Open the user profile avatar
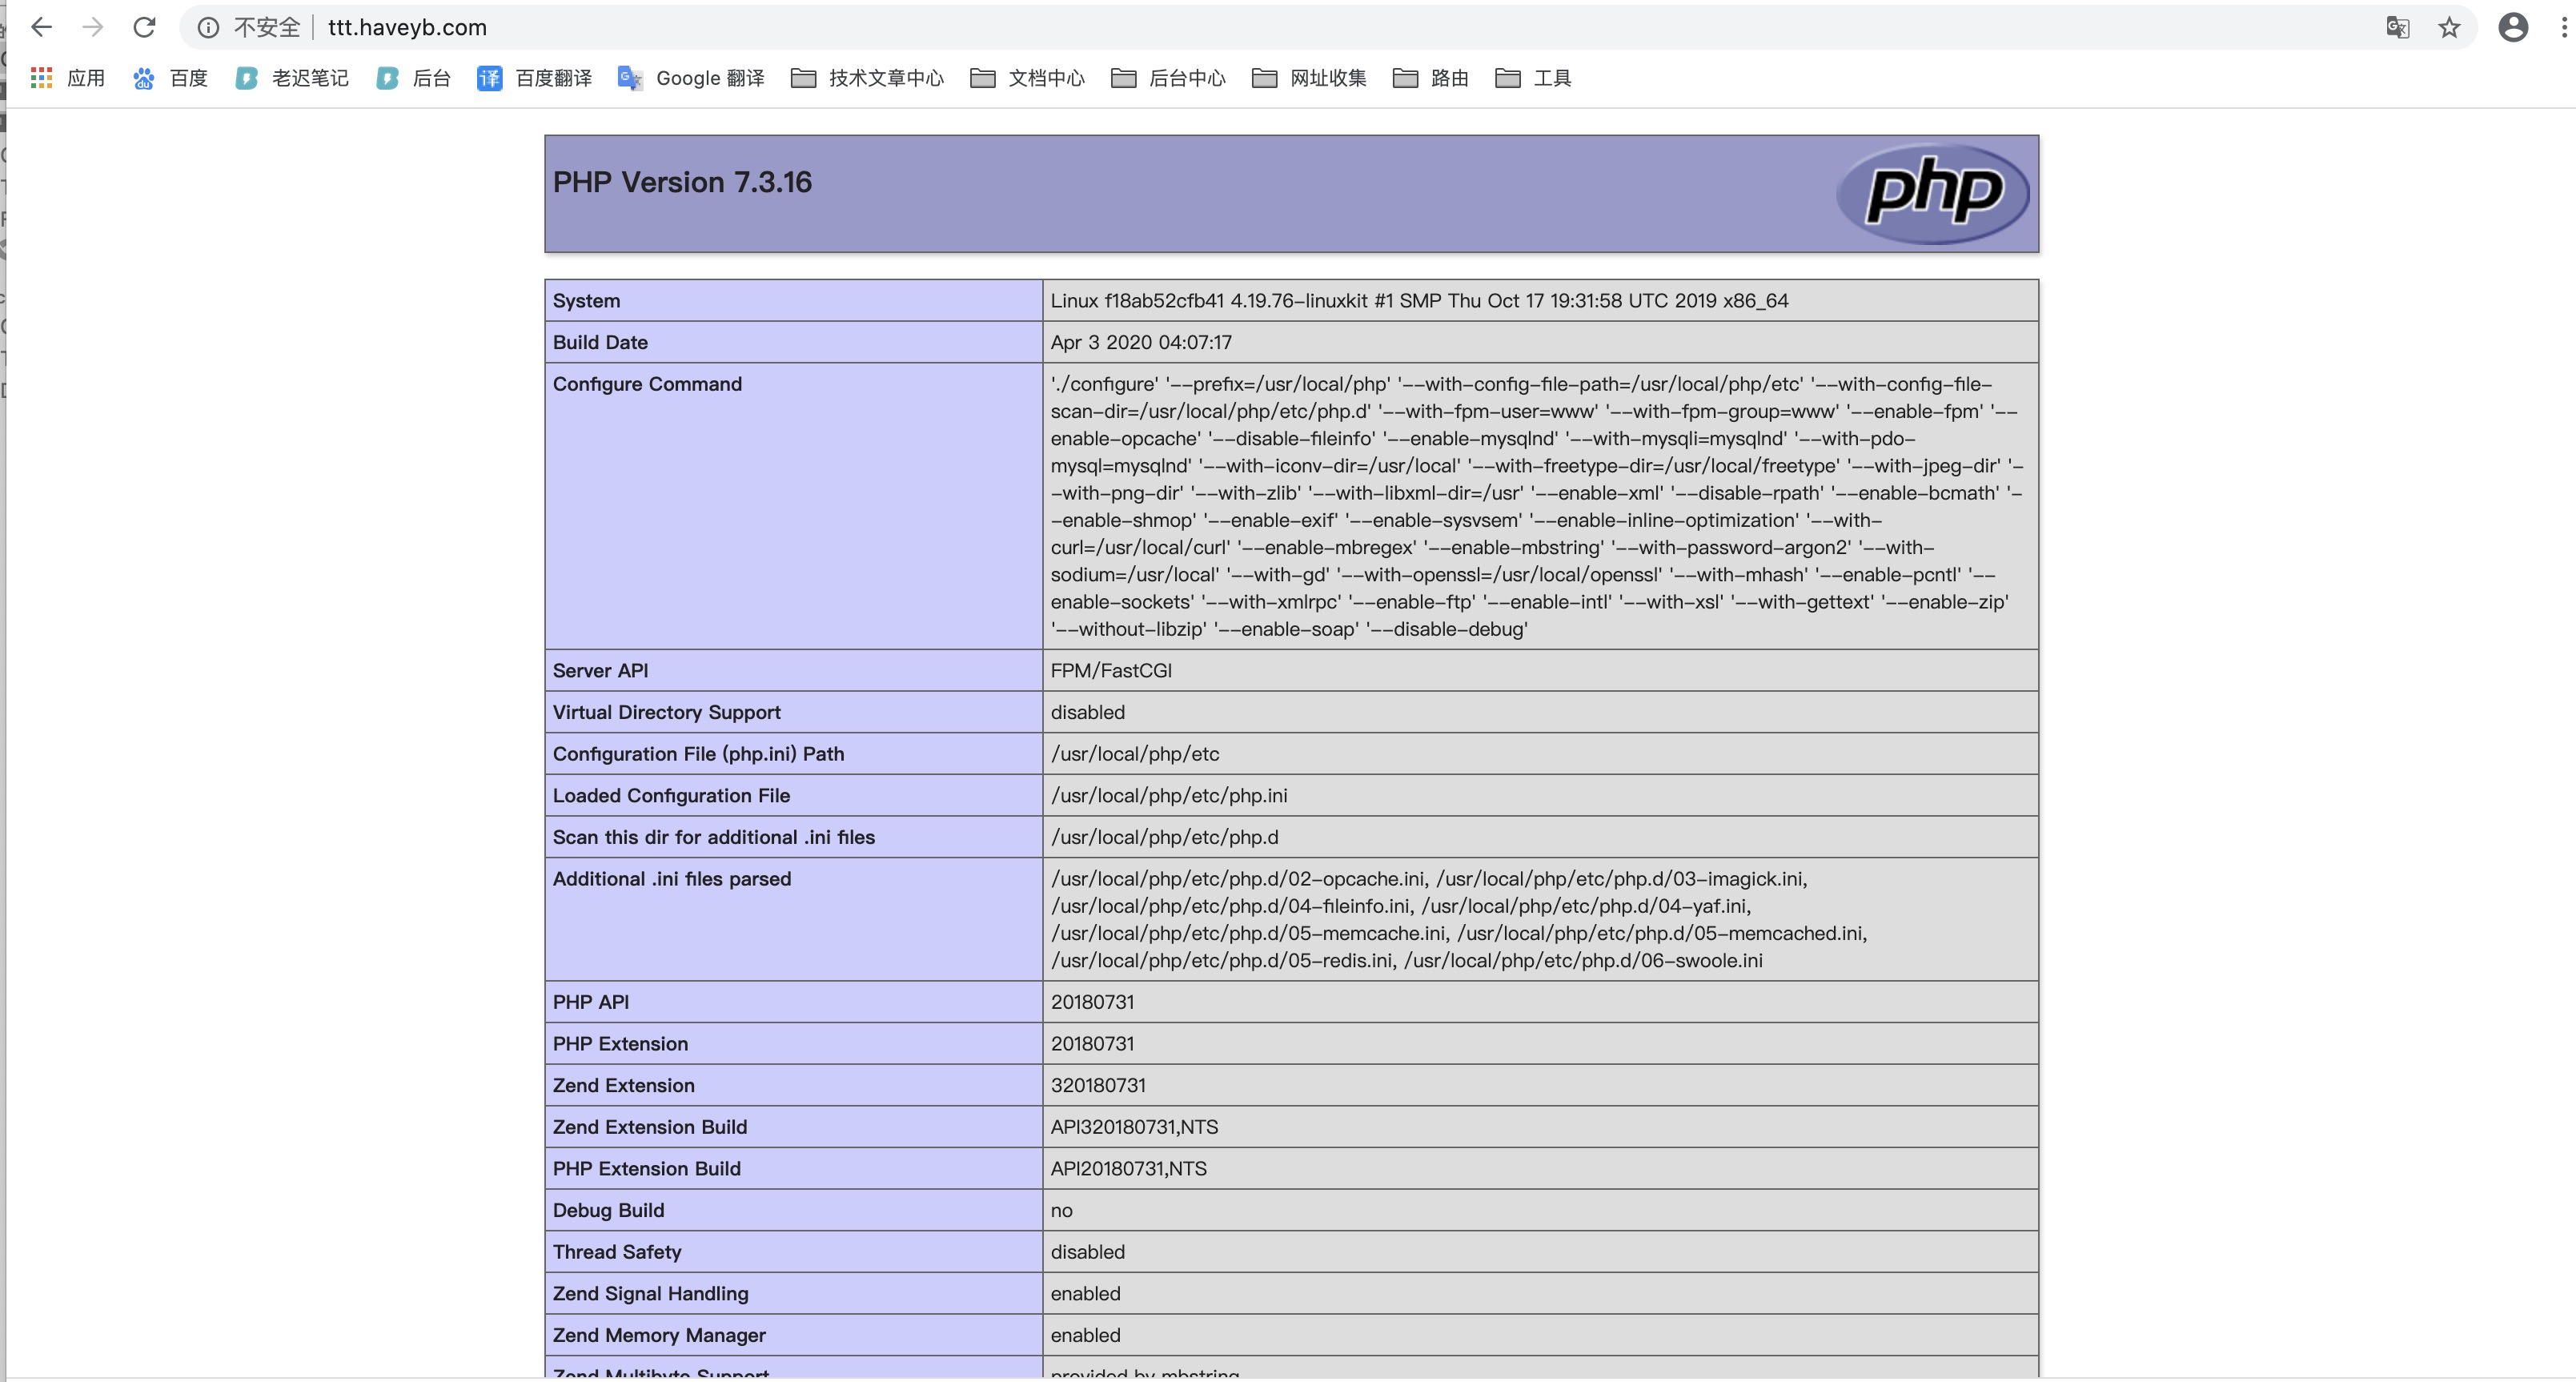The height and width of the screenshot is (1382, 2576). (2513, 27)
